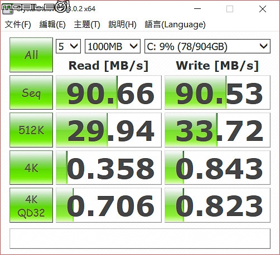Click the empty comment field at bottom

pyautogui.click(x=140, y=238)
